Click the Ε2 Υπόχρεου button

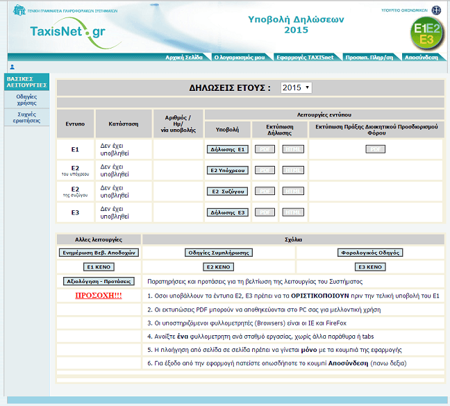click(x=228, y=170)
